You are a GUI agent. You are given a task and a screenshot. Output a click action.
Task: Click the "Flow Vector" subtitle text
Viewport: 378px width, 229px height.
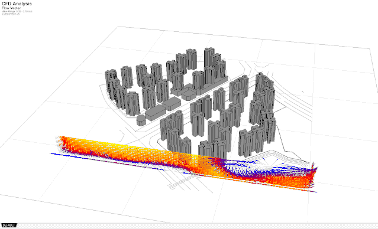click(11, 8)
